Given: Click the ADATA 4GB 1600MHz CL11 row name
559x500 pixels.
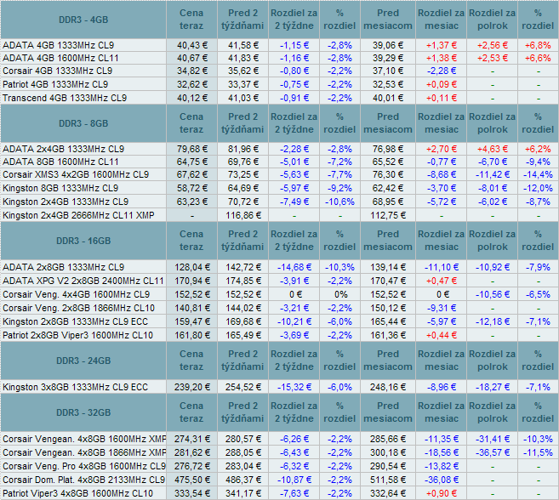Looking at the screenshot, I should point(60,58).
